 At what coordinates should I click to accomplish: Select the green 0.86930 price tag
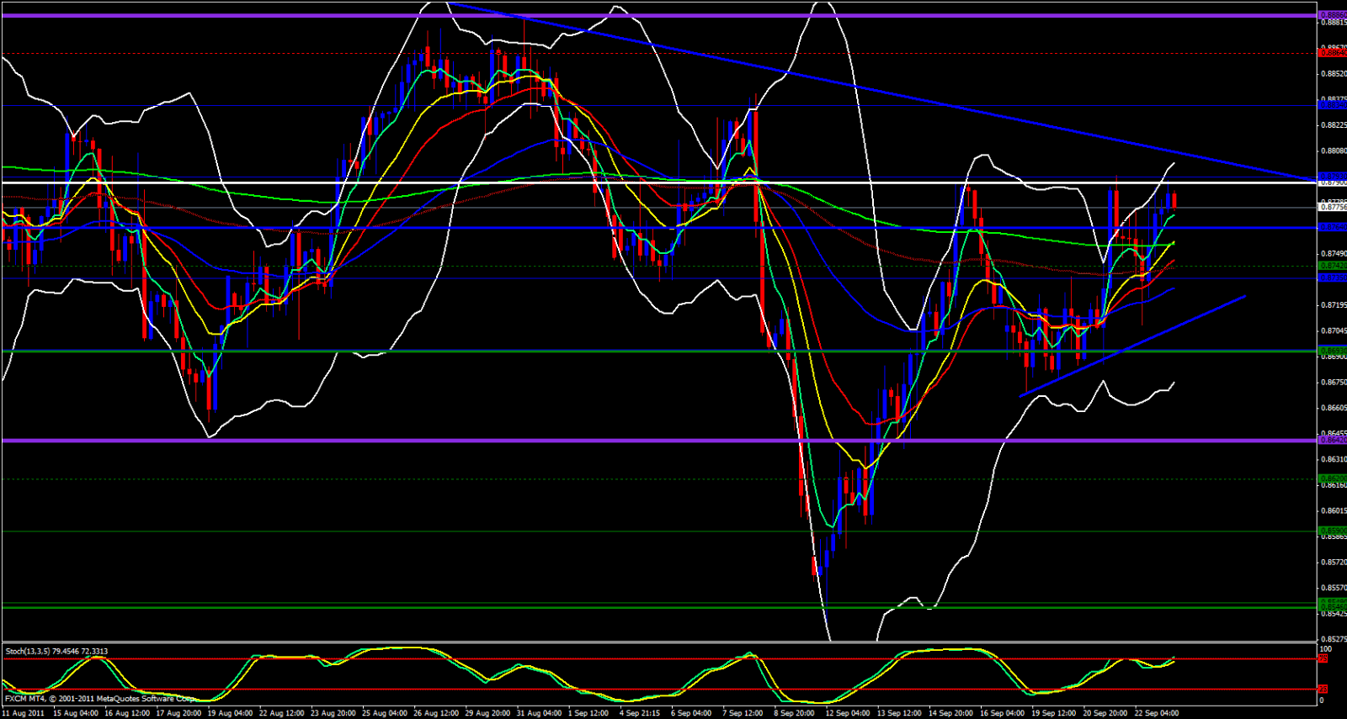click(1331, 351)
